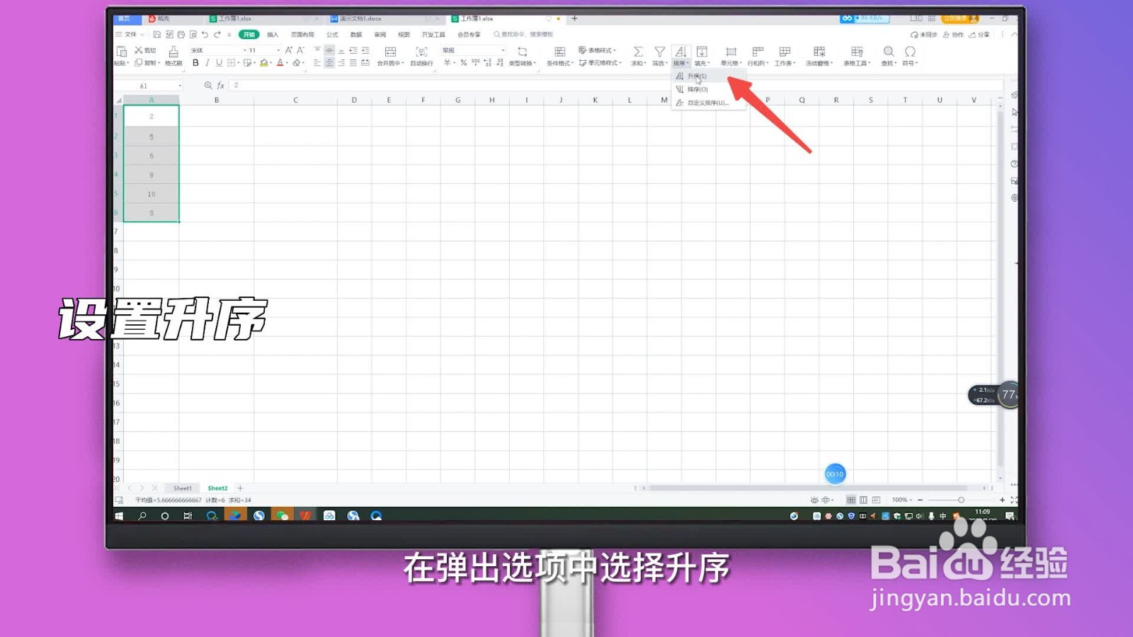Click the 协作 collaborate button
Image resolution: width=1133 pixels, height=637 pixels.
click(x=953, y=34)
